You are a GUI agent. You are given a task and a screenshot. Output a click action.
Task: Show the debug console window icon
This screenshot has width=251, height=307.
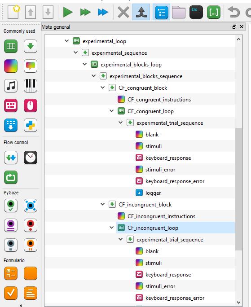tap(196, 12)
